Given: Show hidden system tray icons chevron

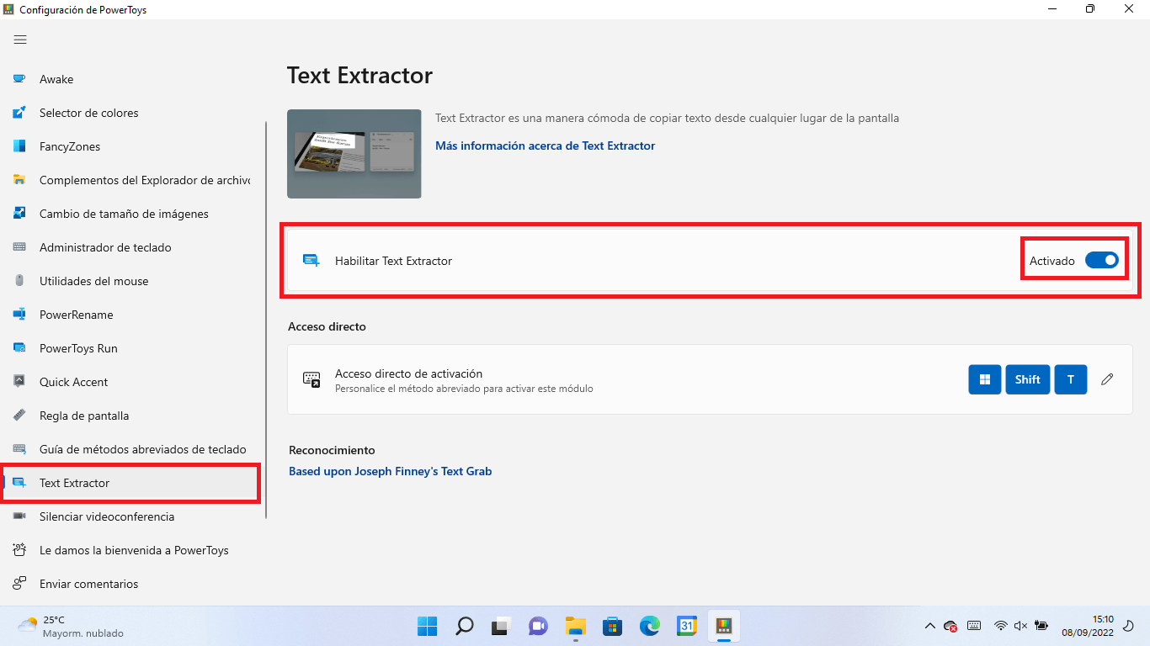Looking at the screenshot, I should coord(929,626).
